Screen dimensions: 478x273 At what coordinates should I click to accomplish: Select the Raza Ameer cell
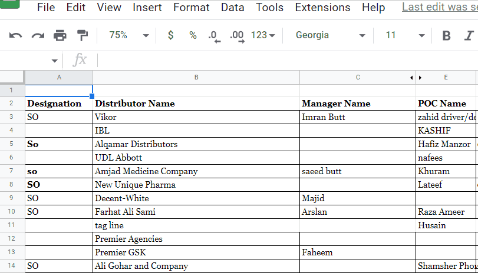(x=446, y=212)
